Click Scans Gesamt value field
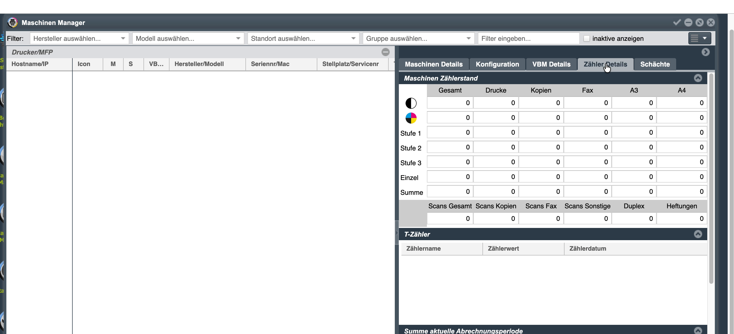 click(x=450, y=219)
